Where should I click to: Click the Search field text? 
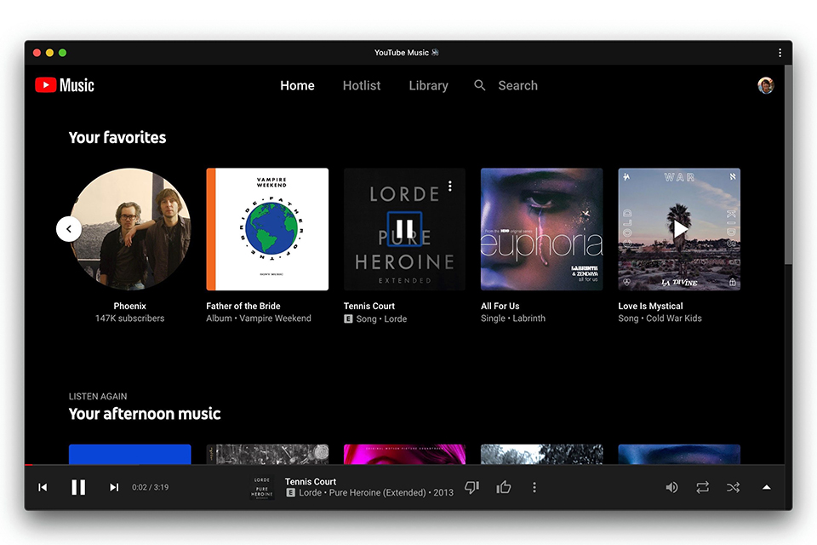pyautogui.click(x=517, y=85)
